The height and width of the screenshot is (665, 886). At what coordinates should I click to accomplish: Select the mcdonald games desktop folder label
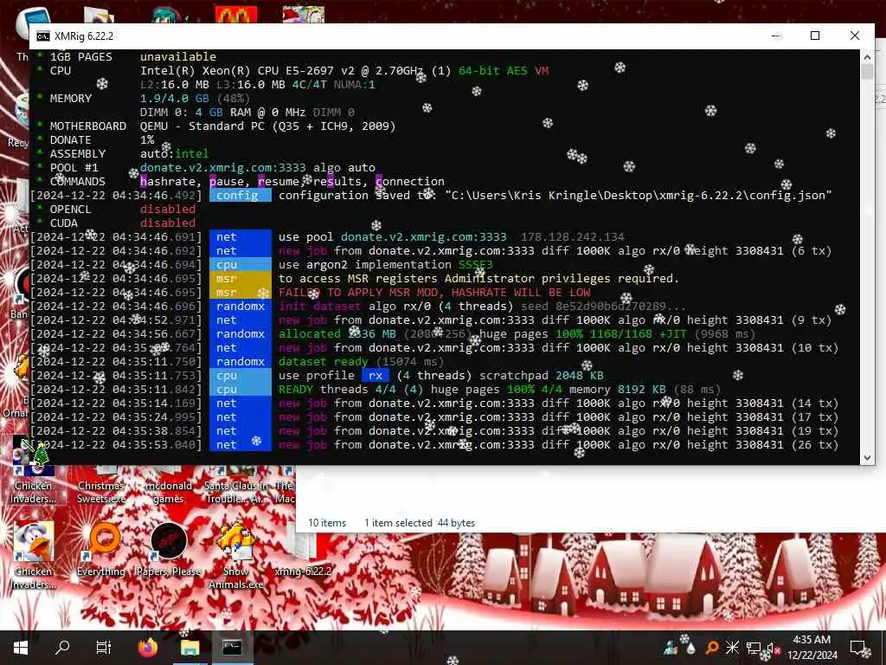[x=169, y=492]
